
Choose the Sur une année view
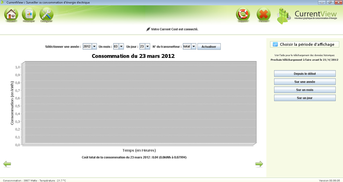pyautogui.click(x=305, y=82)
